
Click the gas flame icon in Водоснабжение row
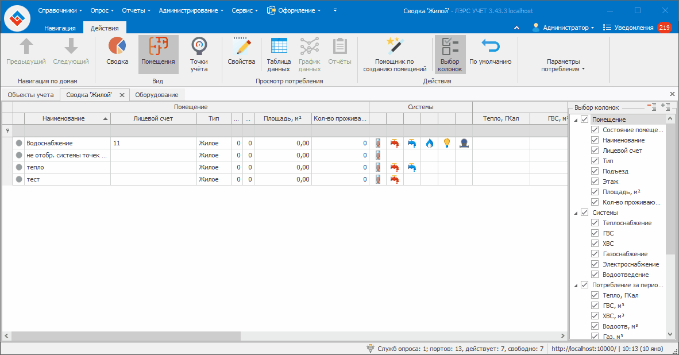click(429, 143)
